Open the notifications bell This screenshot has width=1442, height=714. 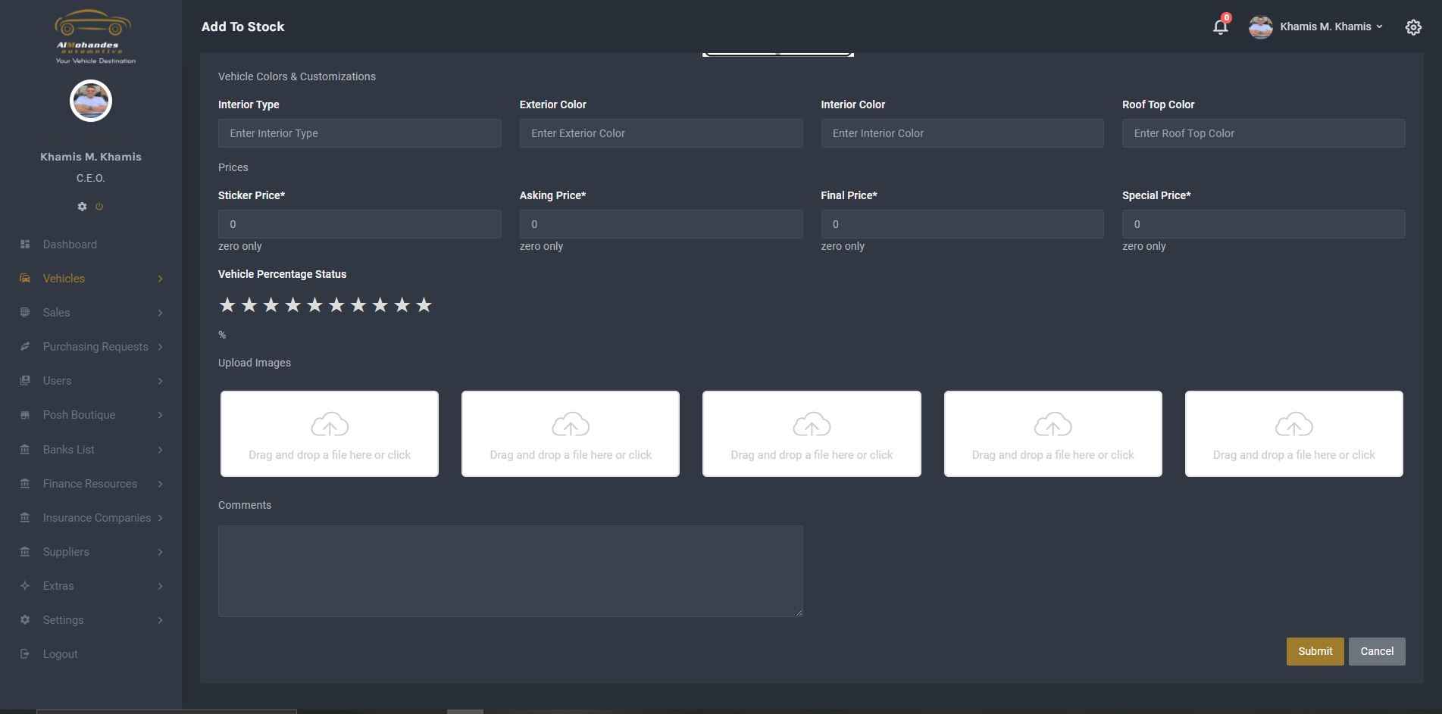[x=1220, y=27]
